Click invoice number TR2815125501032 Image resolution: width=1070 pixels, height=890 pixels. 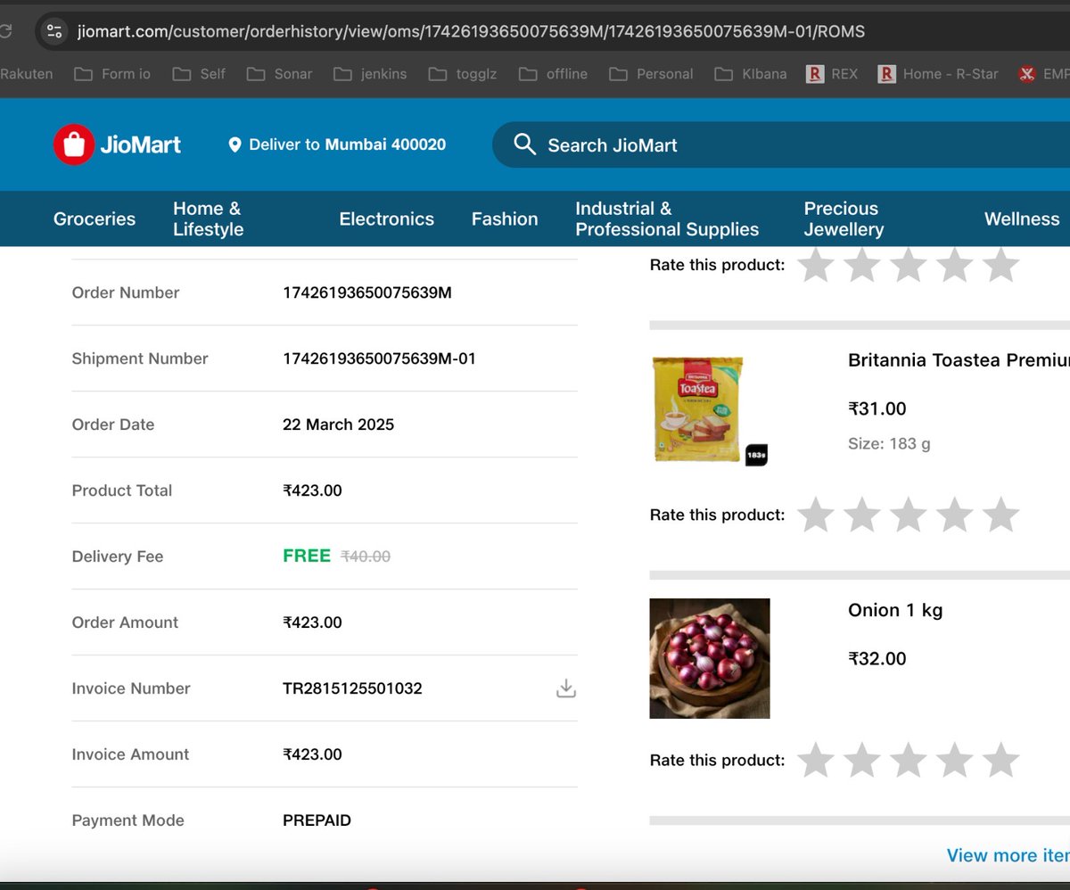tap(352, 688)
